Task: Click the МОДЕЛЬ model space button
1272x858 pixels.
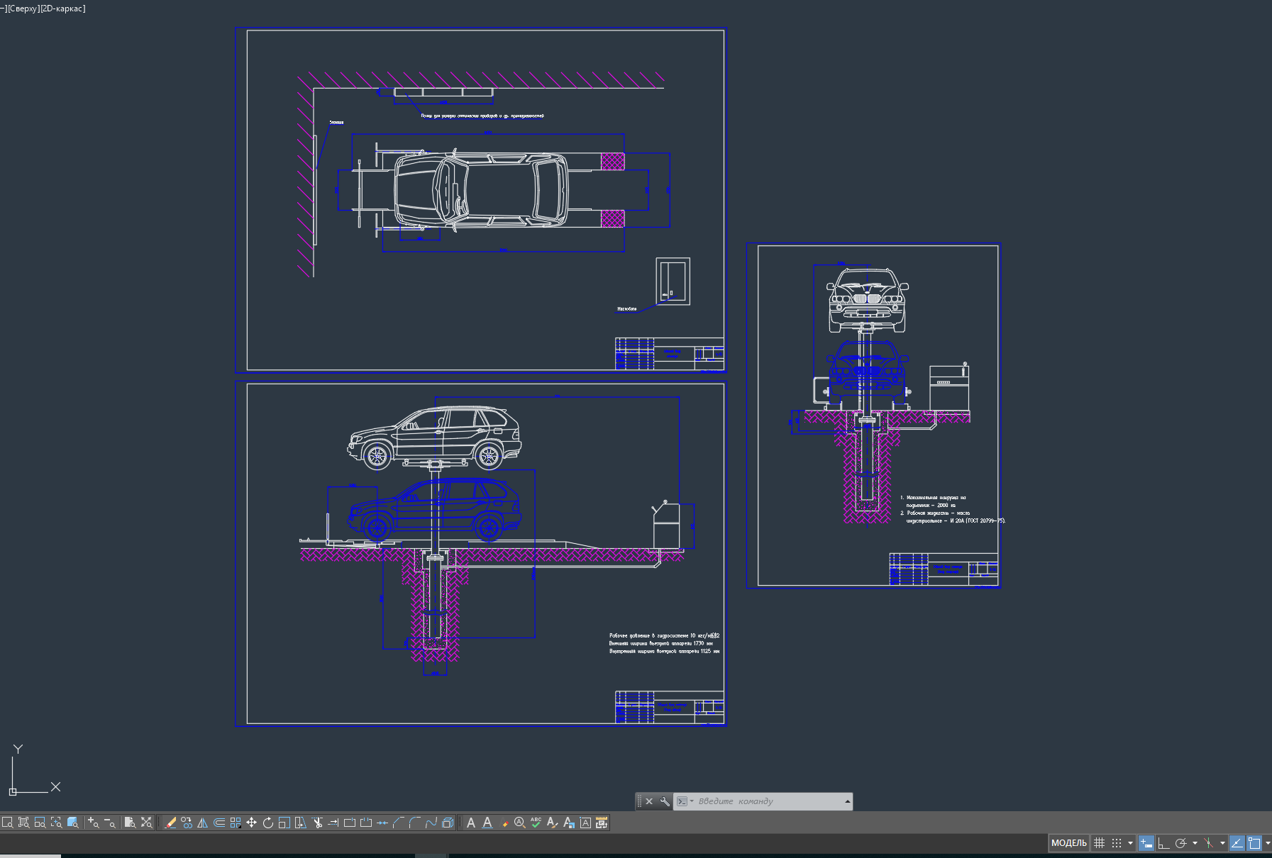Action: tap(1068, 843)
